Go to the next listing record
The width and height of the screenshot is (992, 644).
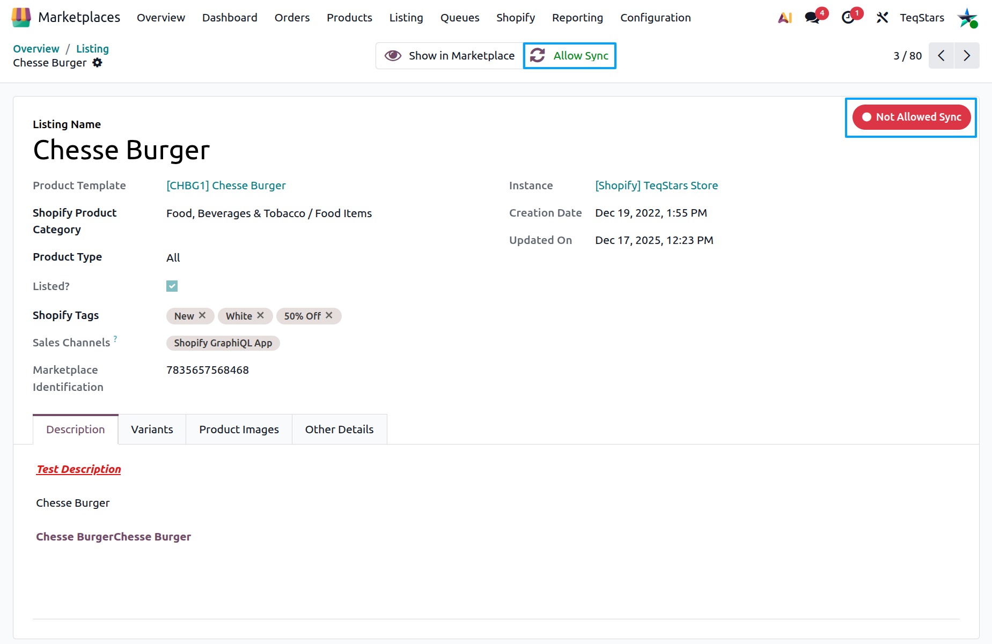967,56
